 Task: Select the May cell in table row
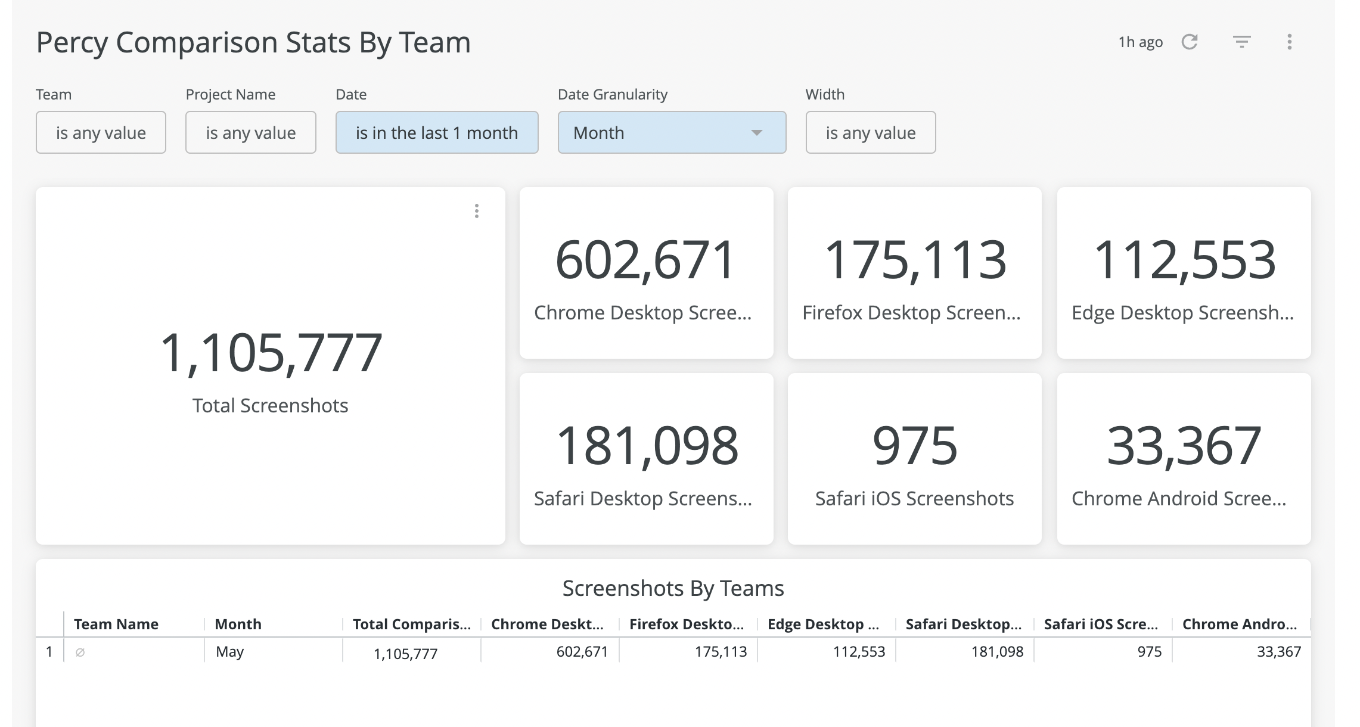click(x=229, y=652)
